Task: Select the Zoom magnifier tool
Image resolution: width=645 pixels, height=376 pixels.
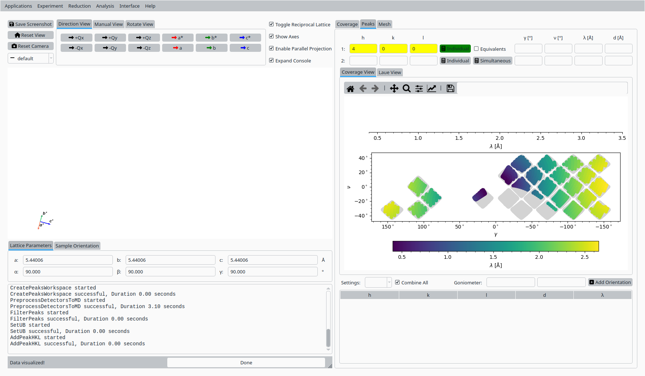Action: coord(407,89)
